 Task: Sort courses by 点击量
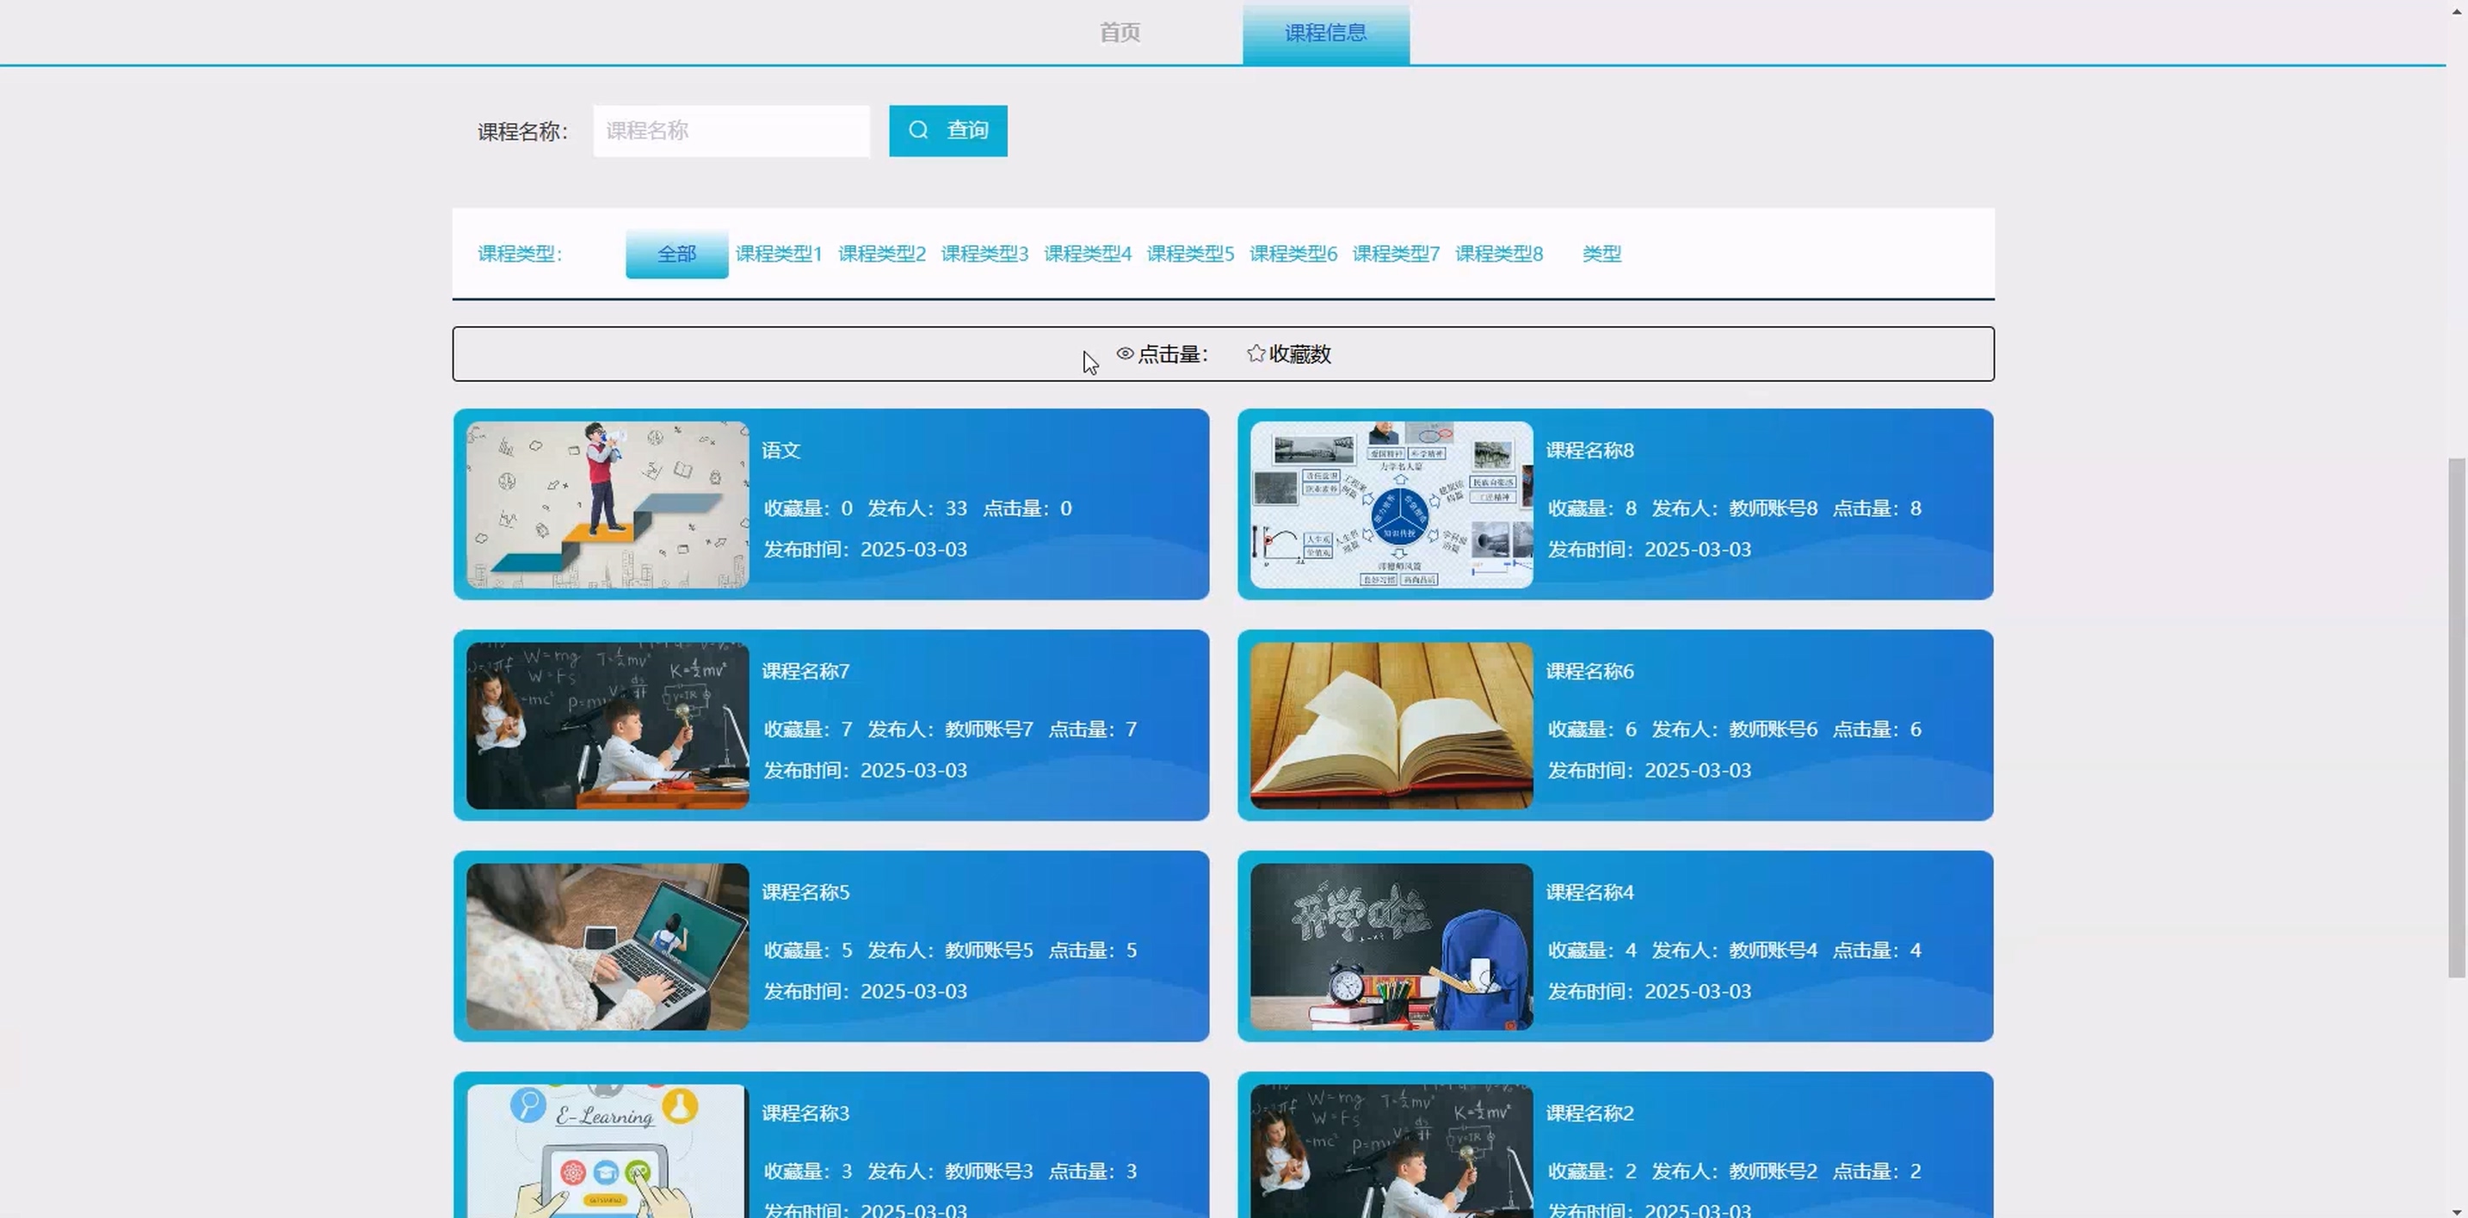click(1173, 354)
